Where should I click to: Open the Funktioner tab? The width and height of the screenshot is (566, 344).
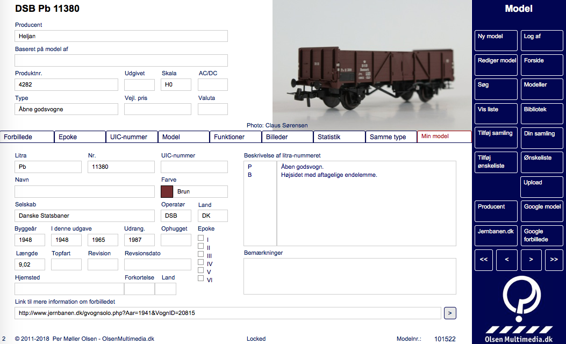tap(236, 137)
